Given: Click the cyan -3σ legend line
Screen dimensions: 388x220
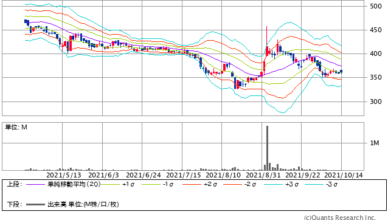Looking at the screenshot, I should [314, 184].
